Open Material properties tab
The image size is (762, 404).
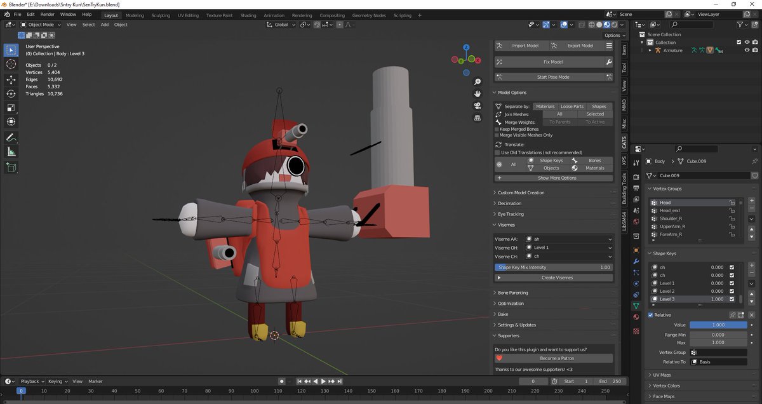click(636, 316)
